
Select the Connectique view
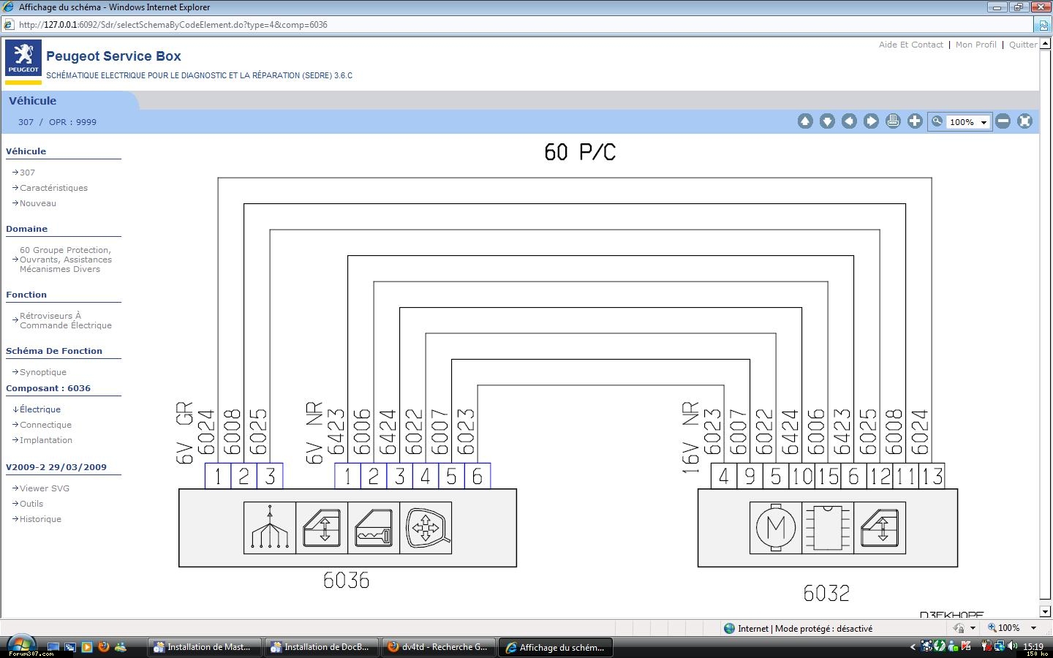45,425
